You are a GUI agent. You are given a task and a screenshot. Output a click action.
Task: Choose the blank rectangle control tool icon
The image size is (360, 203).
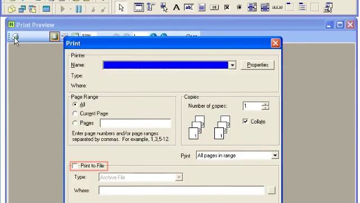click(315, 7)
